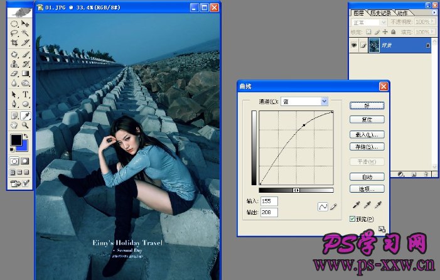Viewport: 440px width, 280px height.
Task: Select the Path Selection tool
Action: coord(14,94)
